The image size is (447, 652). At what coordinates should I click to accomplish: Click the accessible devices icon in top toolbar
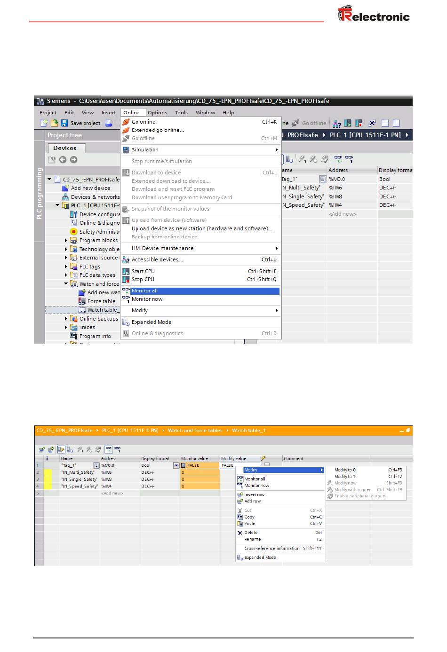(337, 123)
